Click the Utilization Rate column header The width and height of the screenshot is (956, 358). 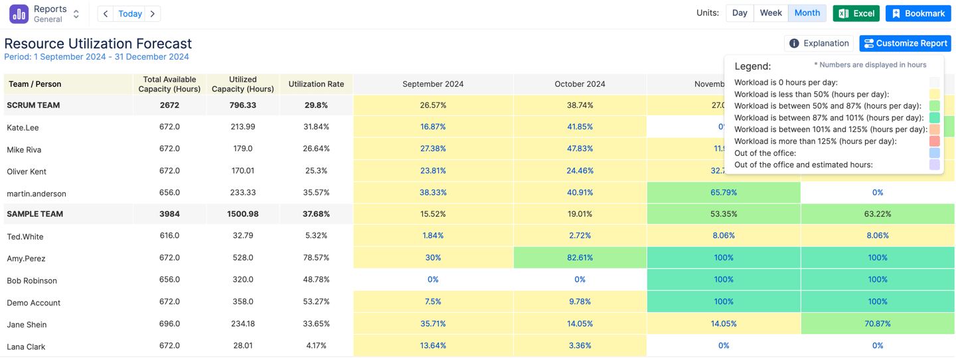click(x=316, y=84)
